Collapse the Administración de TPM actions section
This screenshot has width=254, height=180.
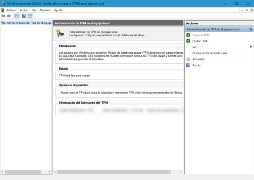coord(250,29)
